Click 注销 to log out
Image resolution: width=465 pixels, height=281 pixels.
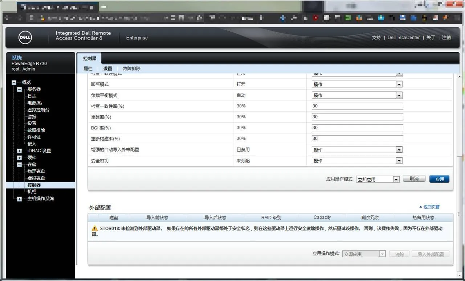coord(446,38)
